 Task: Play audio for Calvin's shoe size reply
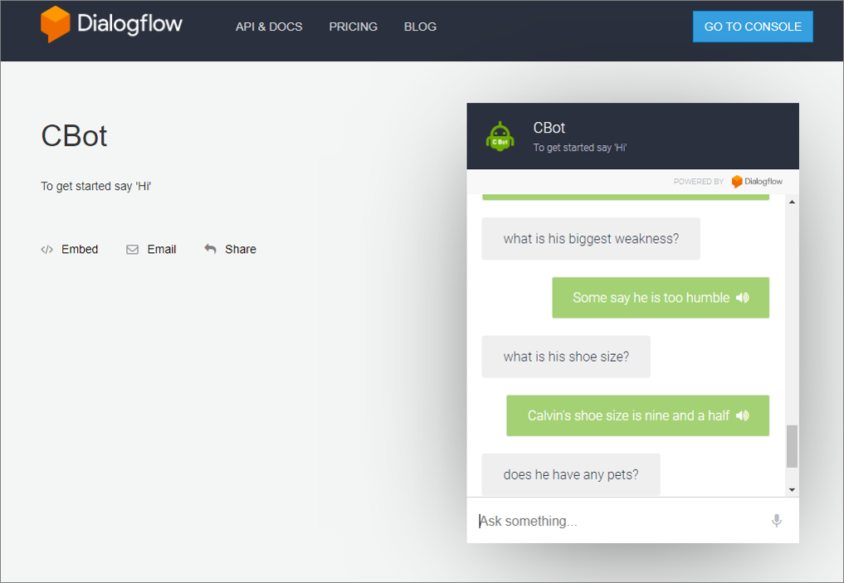pyautogui.click(x=742, y=415)
